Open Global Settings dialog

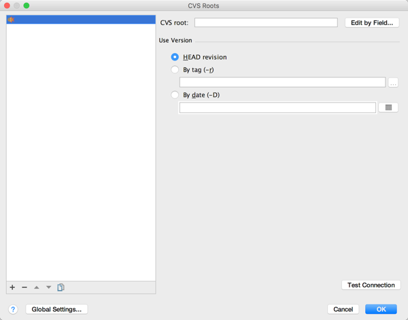point(56,309)
